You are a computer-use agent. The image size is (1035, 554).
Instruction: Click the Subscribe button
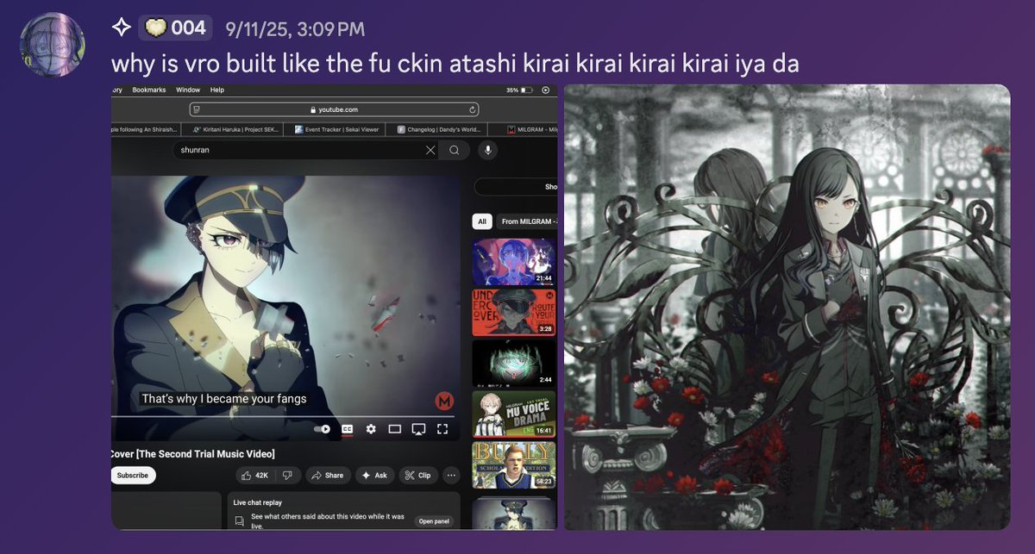click(x=133, y=476)
